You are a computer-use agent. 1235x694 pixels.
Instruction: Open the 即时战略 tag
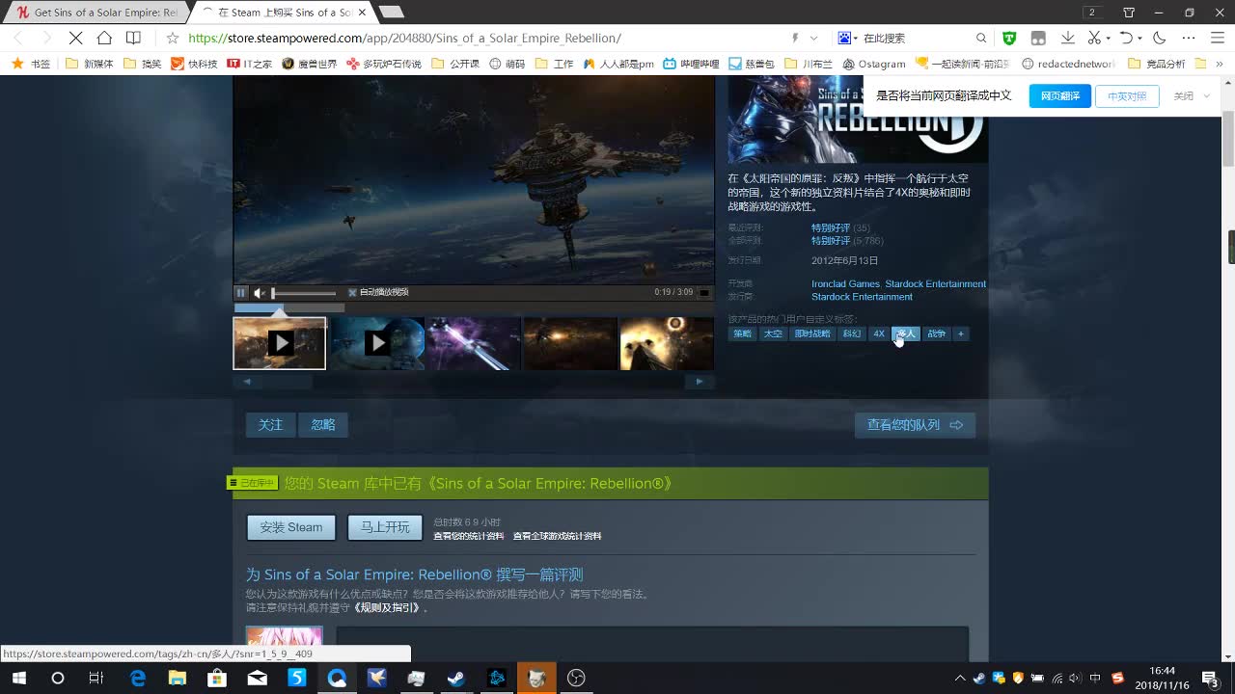point(811,334)
